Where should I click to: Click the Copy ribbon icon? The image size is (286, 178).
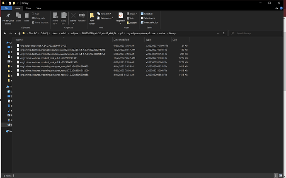coord(18,17)
